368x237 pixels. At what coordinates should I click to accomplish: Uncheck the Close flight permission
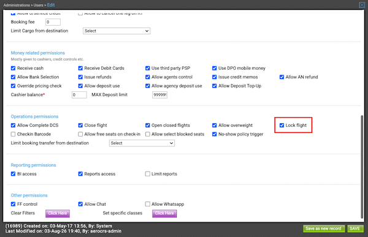click(x=80, y=126)
